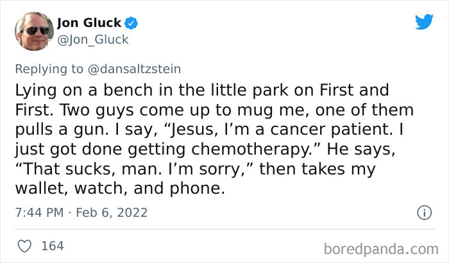Click the blue Twitter bird logo
Screen dimensions: 449x263
pos(424,21)
